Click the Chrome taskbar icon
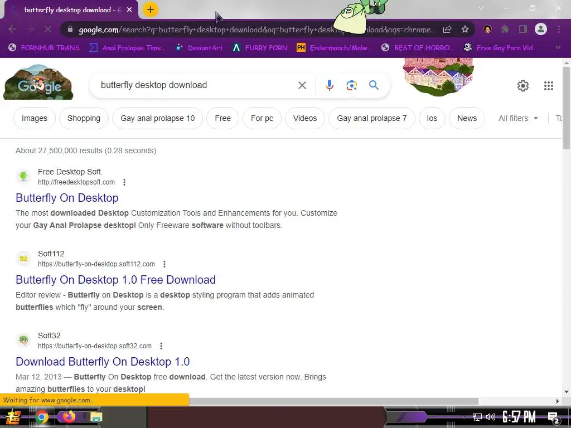Image resolution: width=571 pixels, height=428 pixels. point(41,417)
